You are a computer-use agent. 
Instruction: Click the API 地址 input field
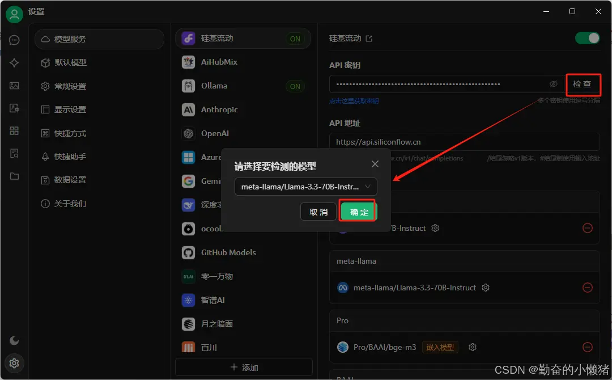click(465, 142)
